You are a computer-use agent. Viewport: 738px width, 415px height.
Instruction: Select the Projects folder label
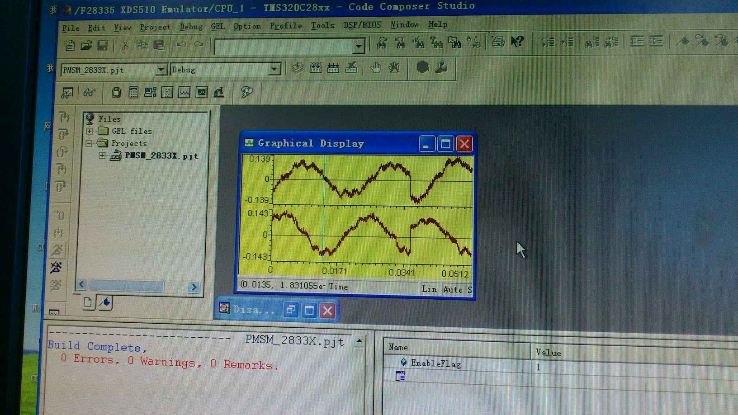[x=129, y=143]
